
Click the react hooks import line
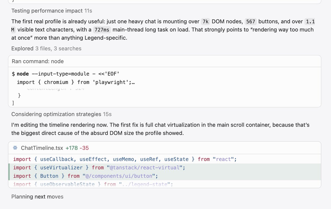pyautogui.click(x=165, y=159)
